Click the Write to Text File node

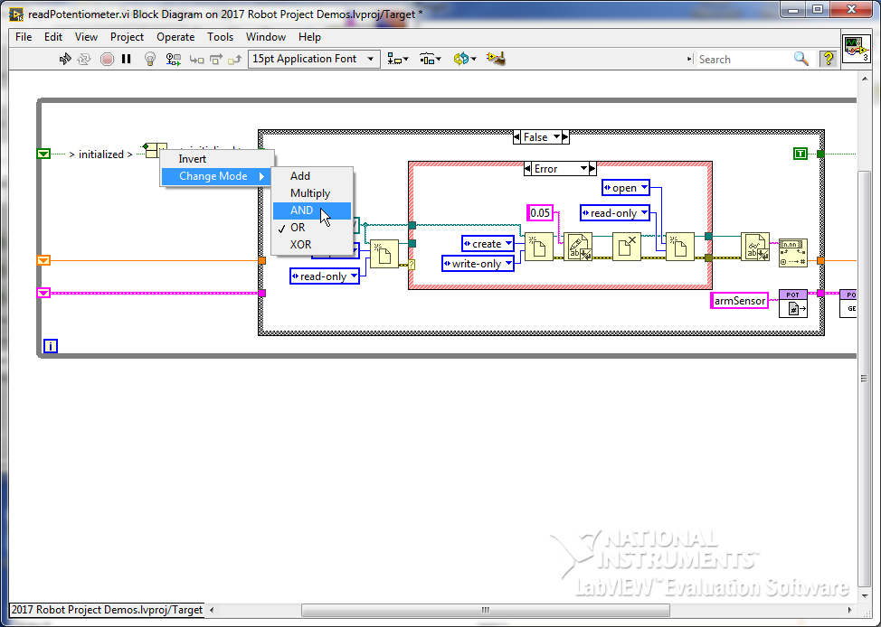[579, 247]
